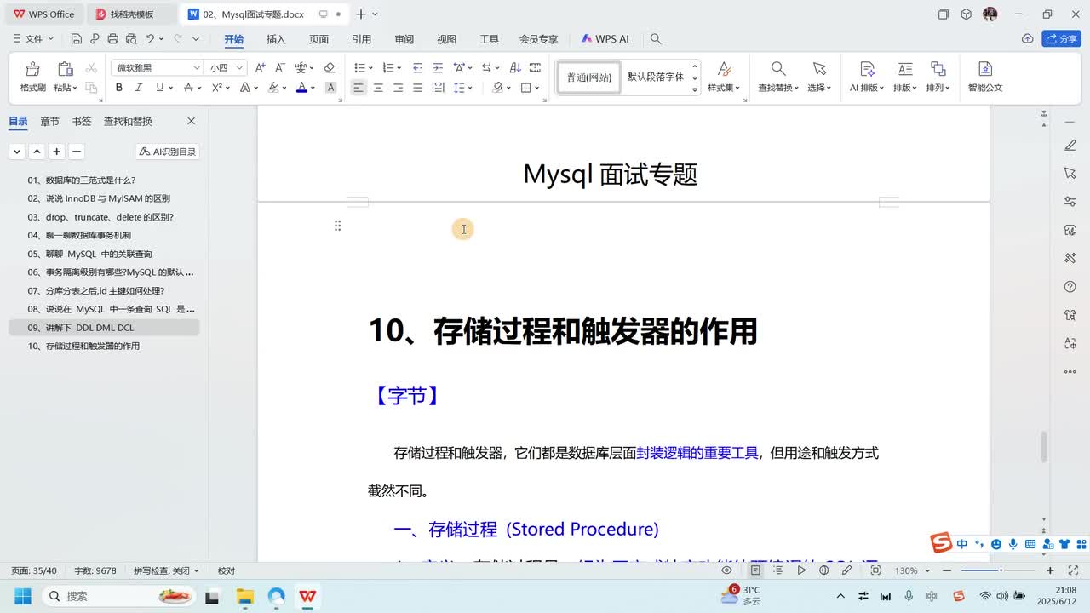Switch navigation pane to 章节
This screenshot has height=613, width=1090.
(x=49, y=122)
